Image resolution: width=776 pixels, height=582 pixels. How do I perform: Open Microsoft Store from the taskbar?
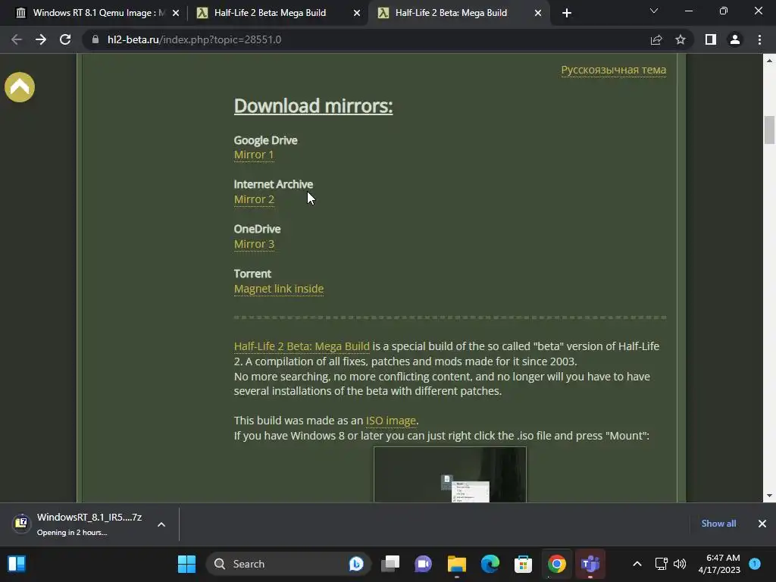point(523,564)
